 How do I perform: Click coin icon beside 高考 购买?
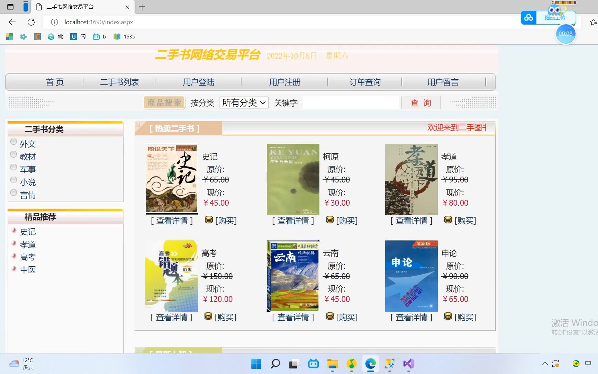click(x=208, y=316)
